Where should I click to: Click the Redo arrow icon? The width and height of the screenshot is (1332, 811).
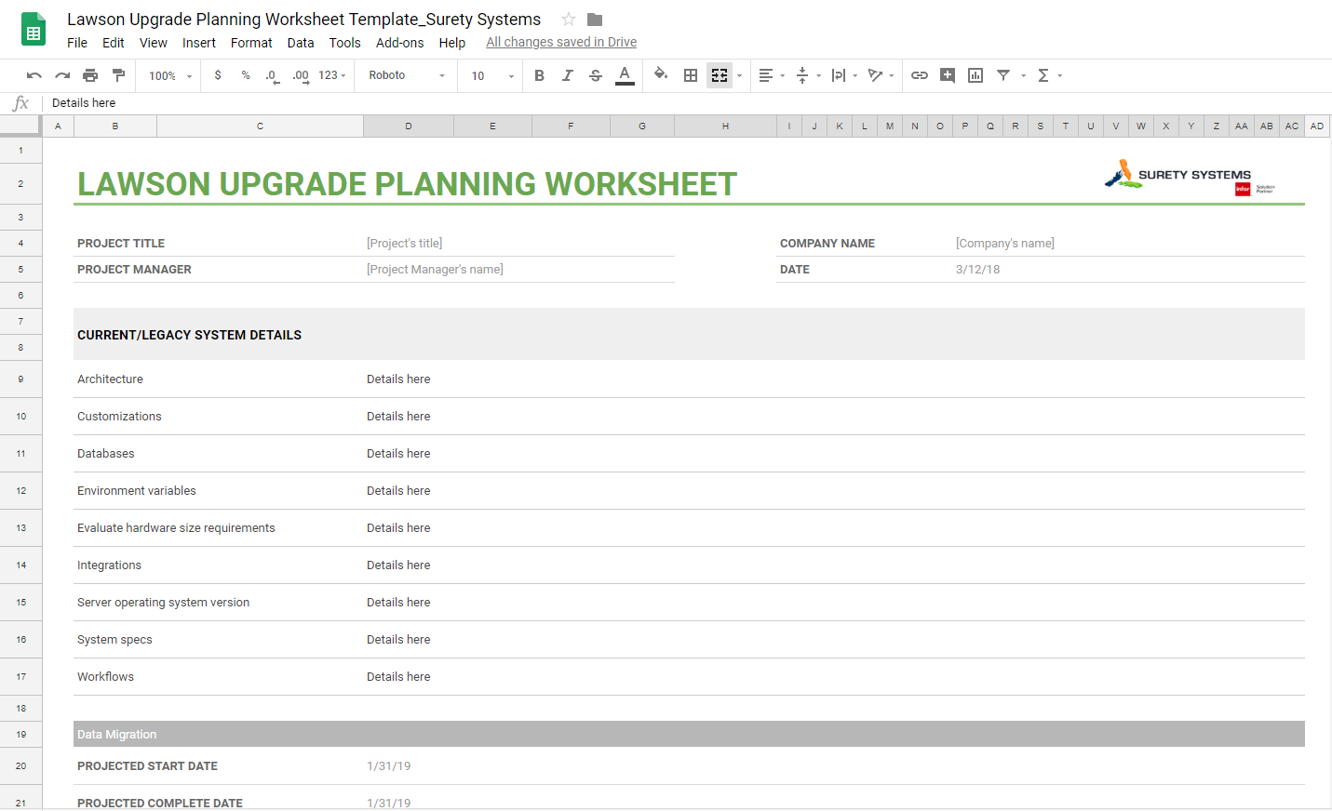point(62,75)
